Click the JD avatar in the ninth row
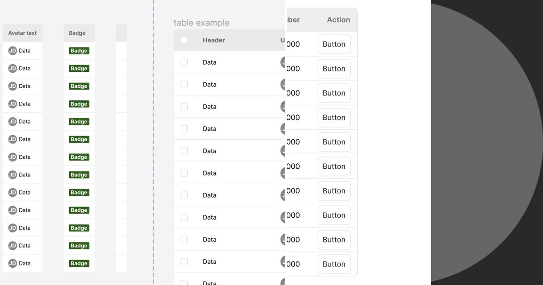Viewport: 543px width, 285px height. pyautogui.click(x=13, y=192)
